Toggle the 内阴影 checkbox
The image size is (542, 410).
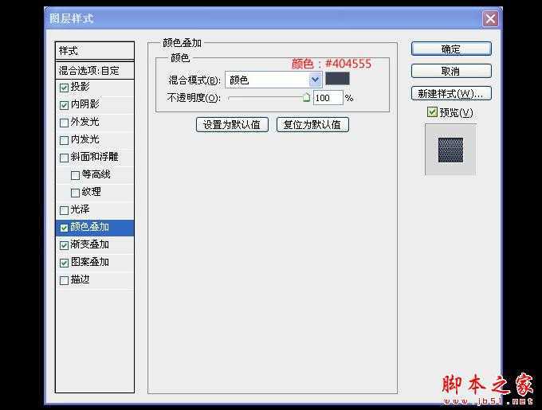(64, 105)
